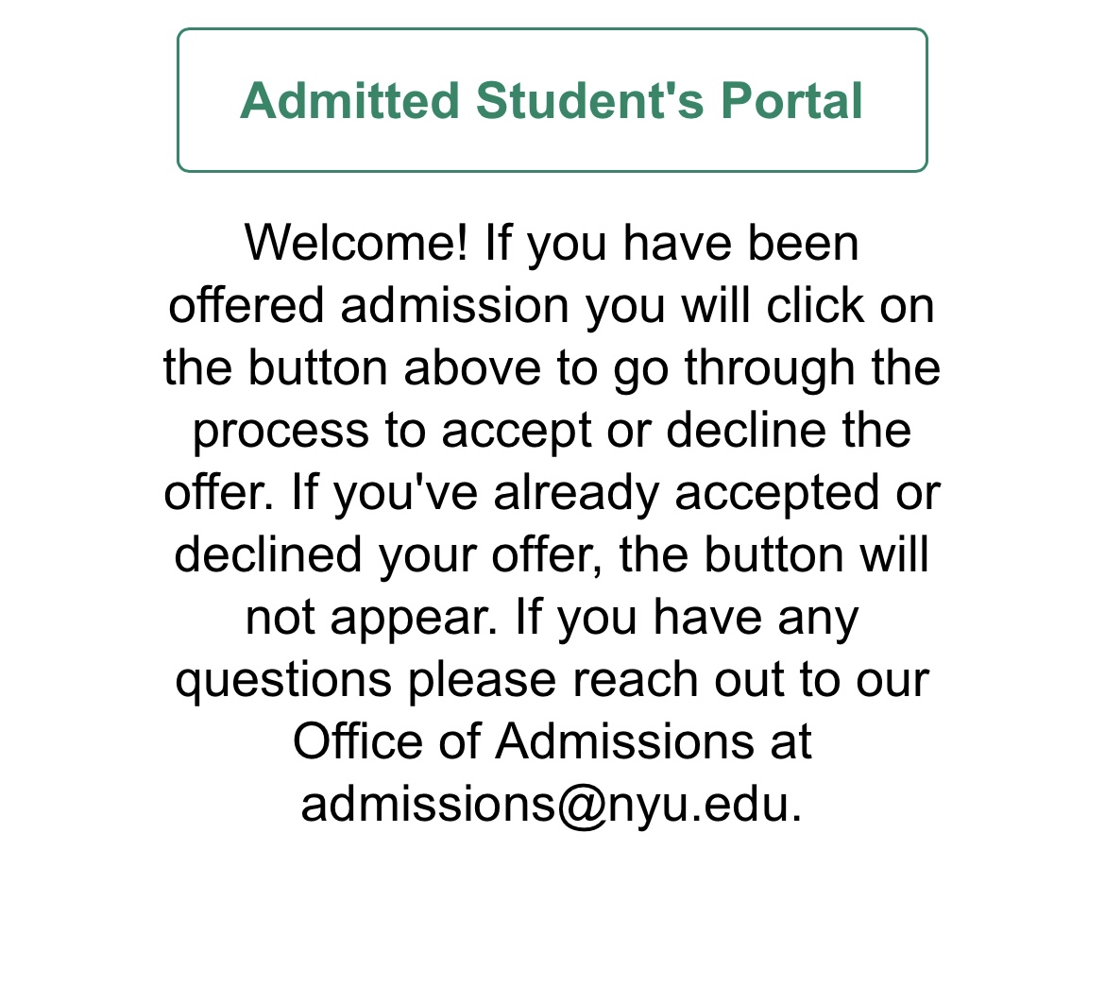1105x986 pixels.
Task: Click the words "have any" in the text
Action: coord(756,618)
